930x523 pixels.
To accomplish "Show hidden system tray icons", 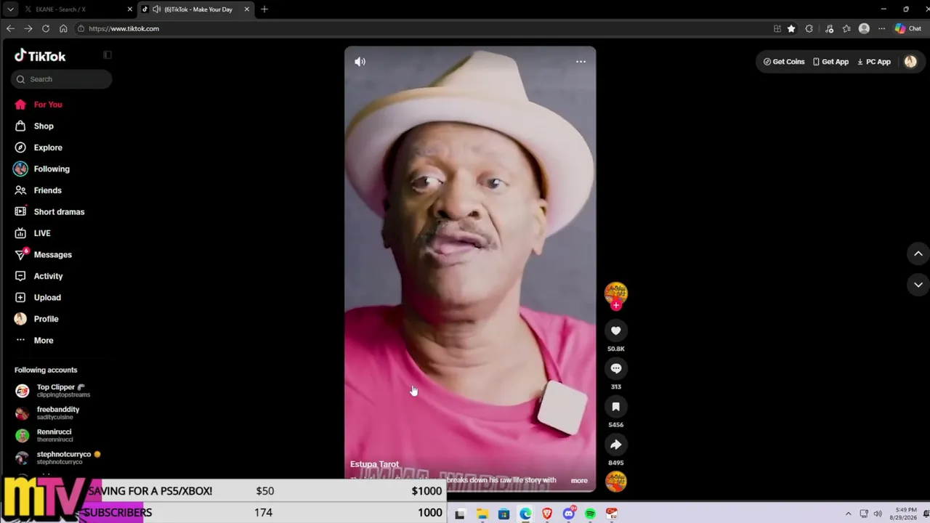I will tap(848, 514).
